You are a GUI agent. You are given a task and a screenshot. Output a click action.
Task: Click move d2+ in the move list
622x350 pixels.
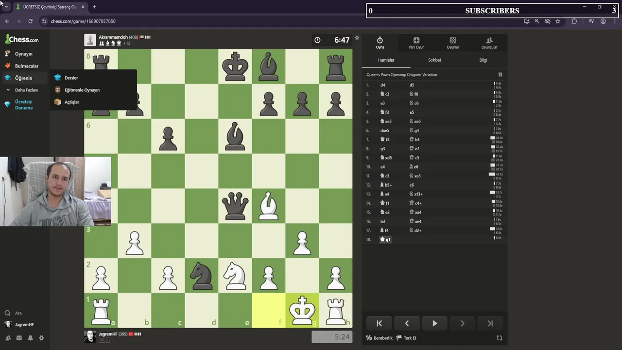(x=416, y=230)
